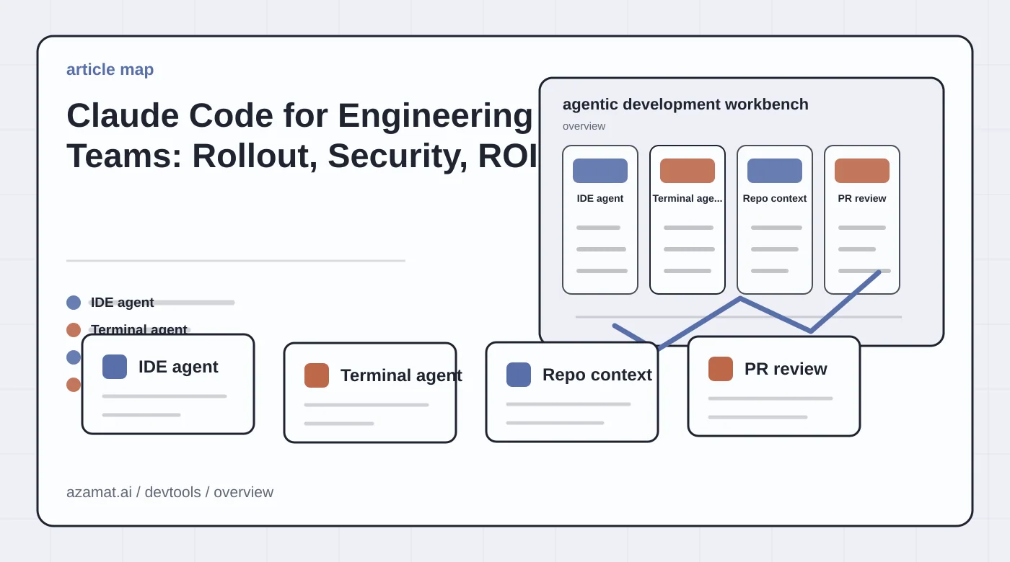Open azamat.ai / devtools / overview breadcrumb
This screenshot has width=1010, height=562.
[x=170, y=492]
